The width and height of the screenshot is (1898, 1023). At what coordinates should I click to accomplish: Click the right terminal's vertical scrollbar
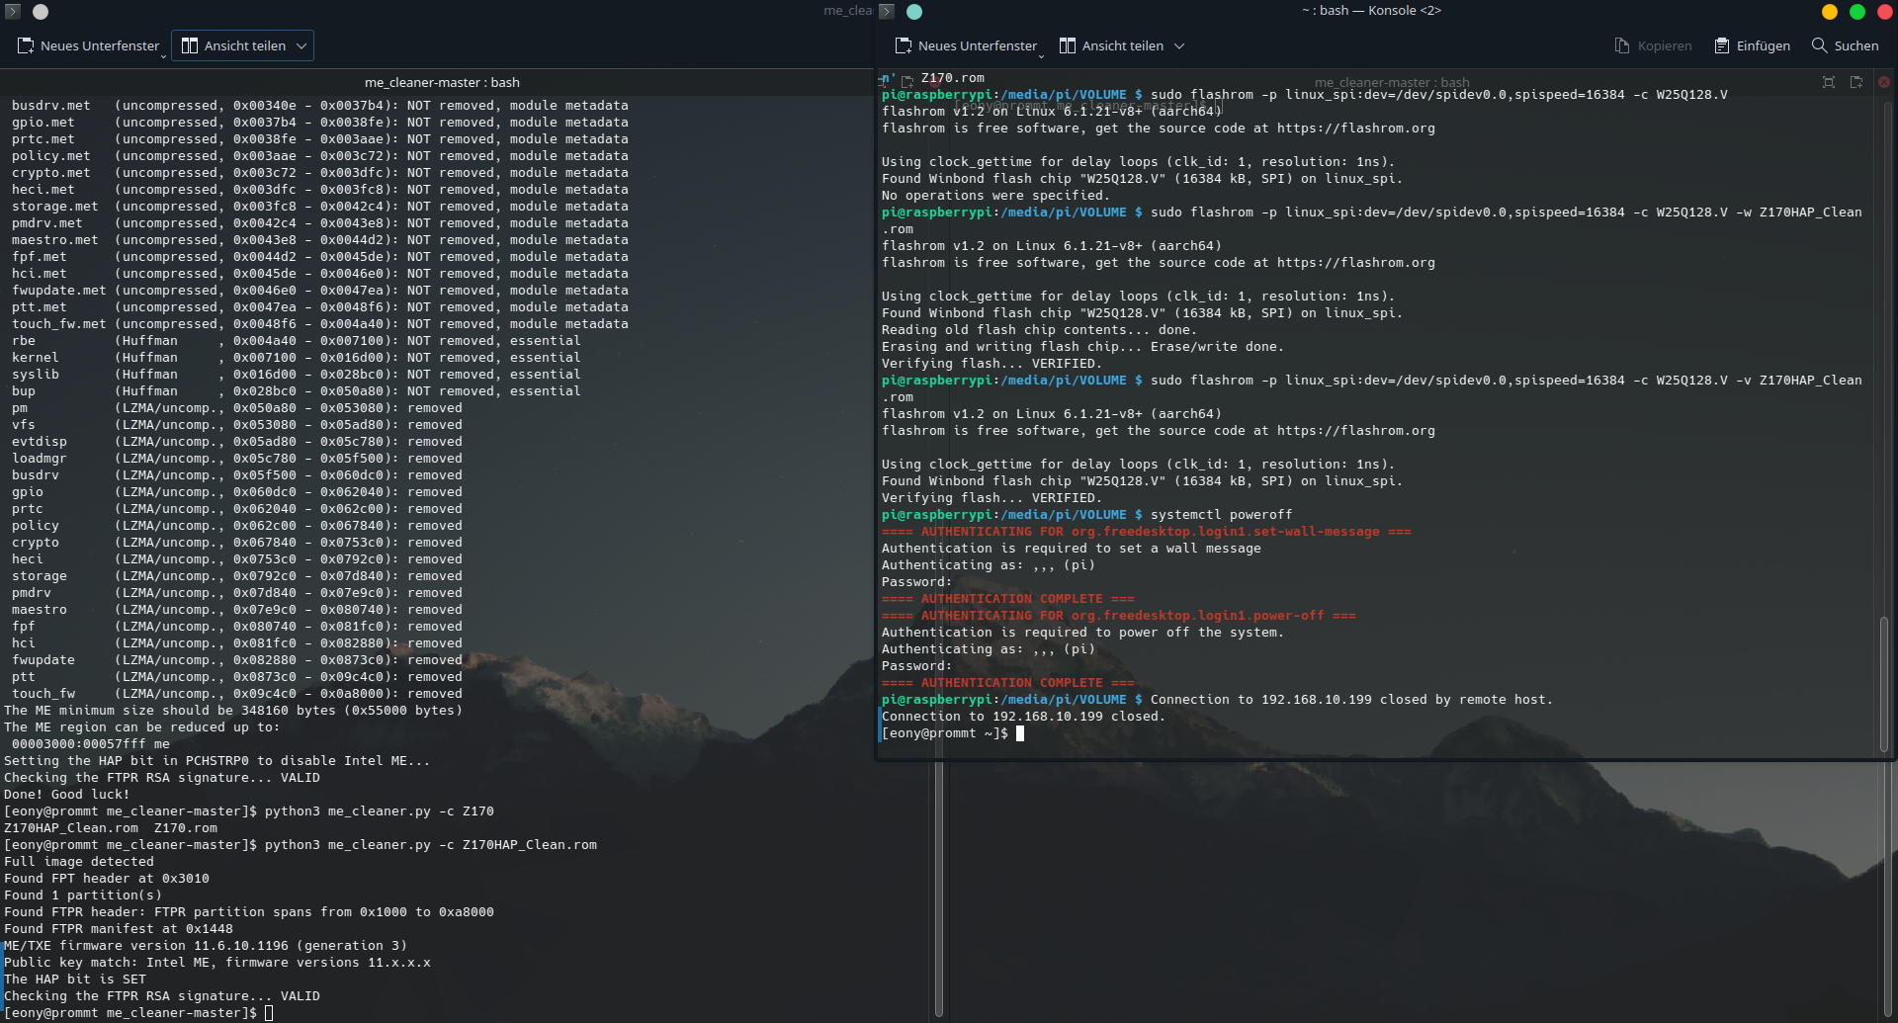click(x=1884, y=682)
